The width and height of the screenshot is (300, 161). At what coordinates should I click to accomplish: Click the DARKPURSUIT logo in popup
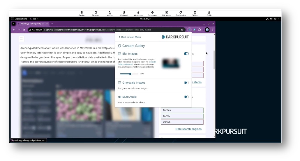click(x=175, y=37)
